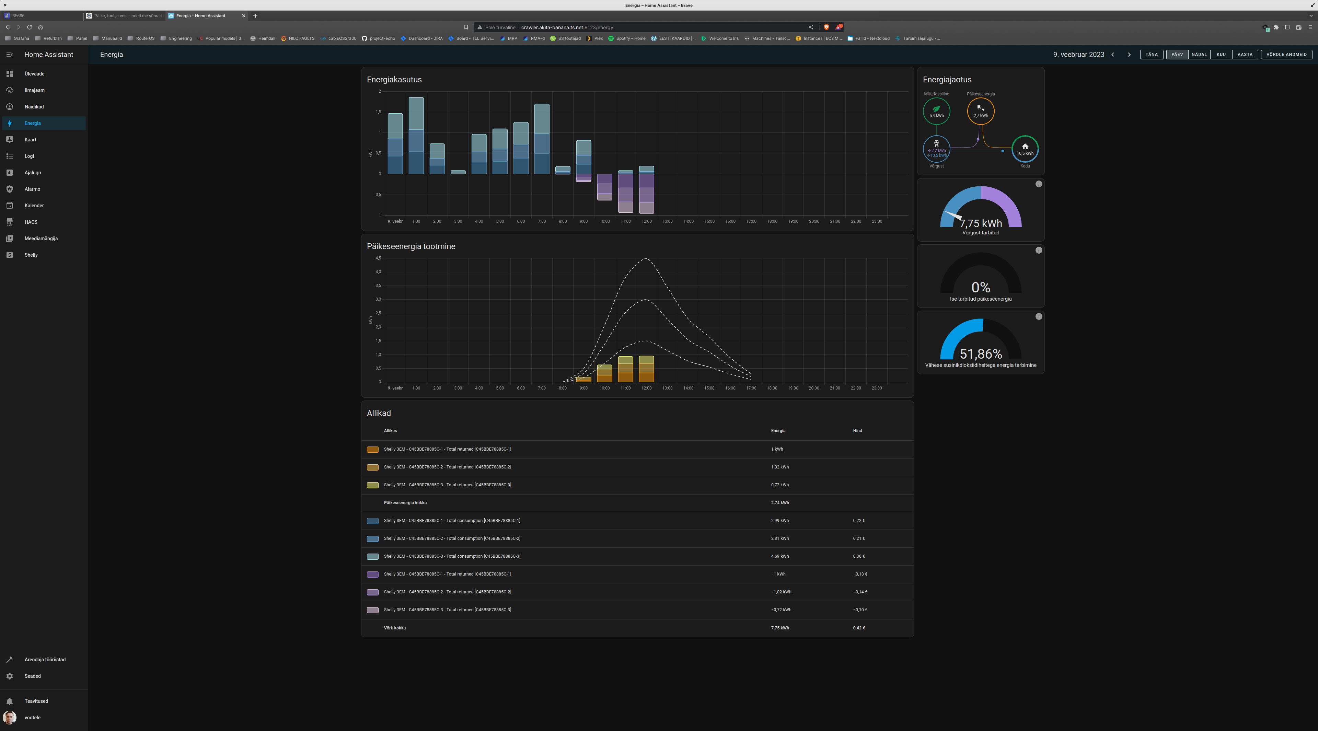Click the TÄNA button
This screenshot has width=1318, height=731.
point(1152,54)
